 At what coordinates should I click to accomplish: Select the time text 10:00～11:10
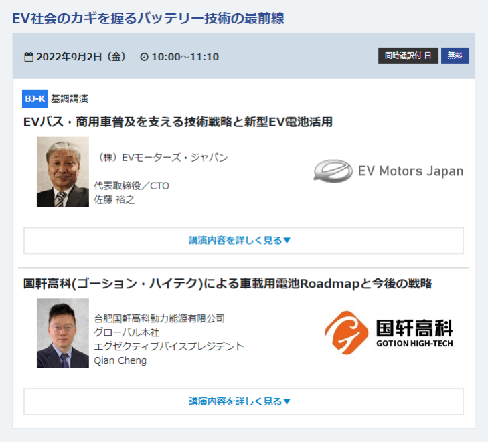pos(185,57)
